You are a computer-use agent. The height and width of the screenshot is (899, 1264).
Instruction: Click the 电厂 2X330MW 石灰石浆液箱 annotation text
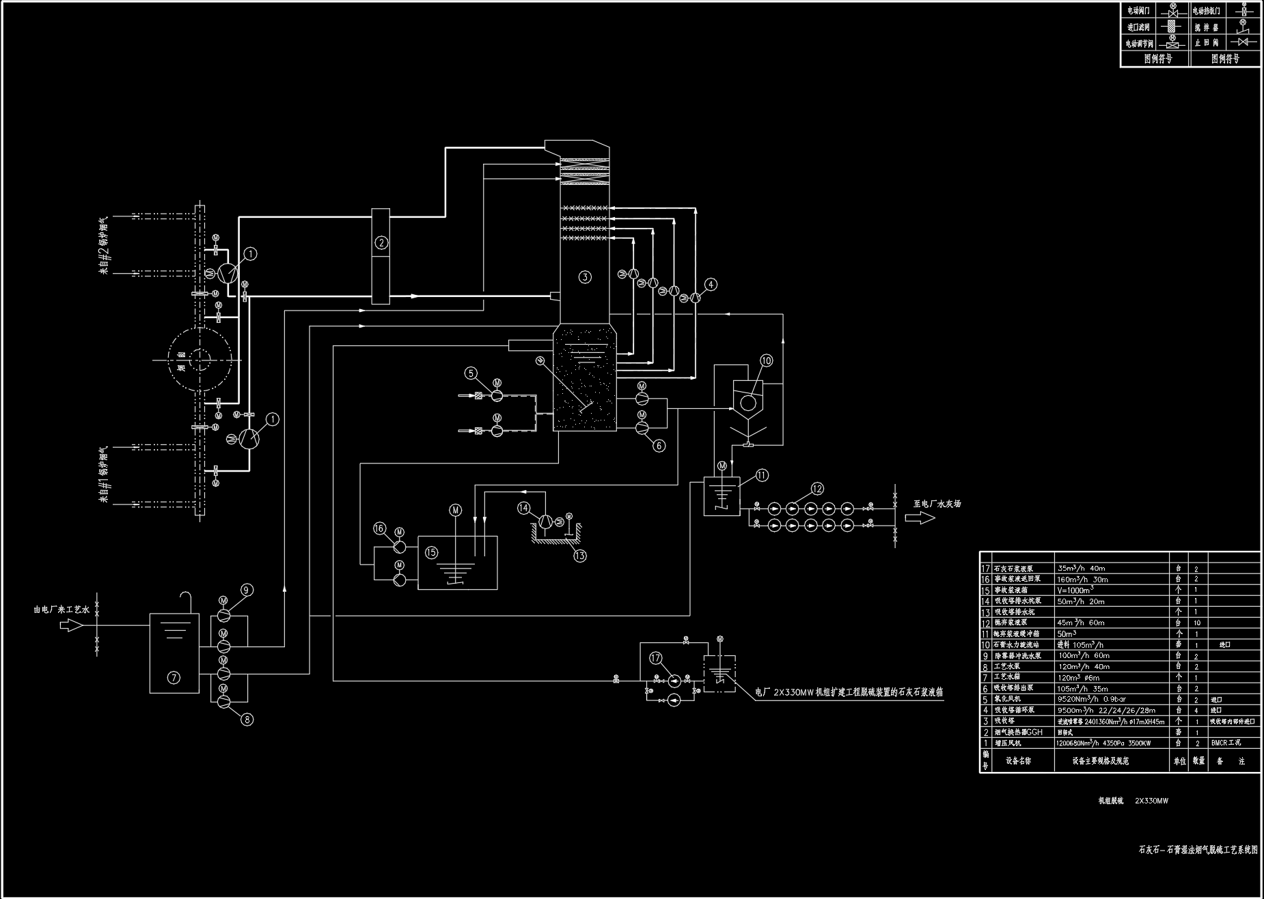coord(849,691)
